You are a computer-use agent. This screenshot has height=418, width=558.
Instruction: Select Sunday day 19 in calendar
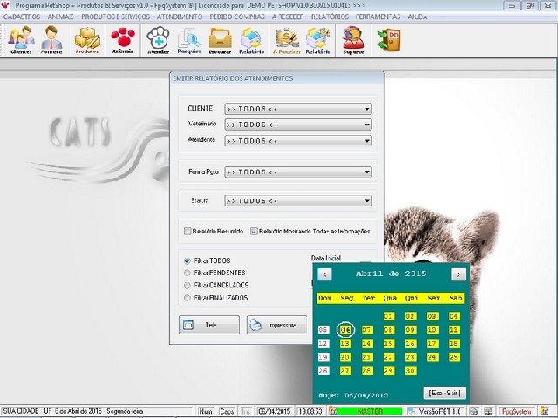click(323, 357)
